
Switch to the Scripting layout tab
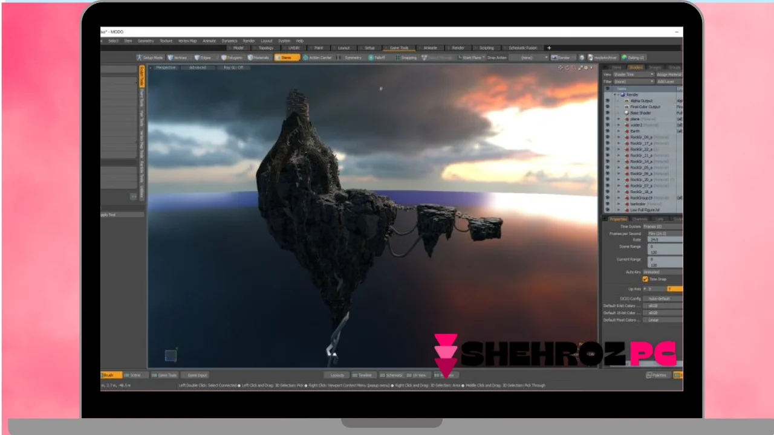[x=487, y=48]
